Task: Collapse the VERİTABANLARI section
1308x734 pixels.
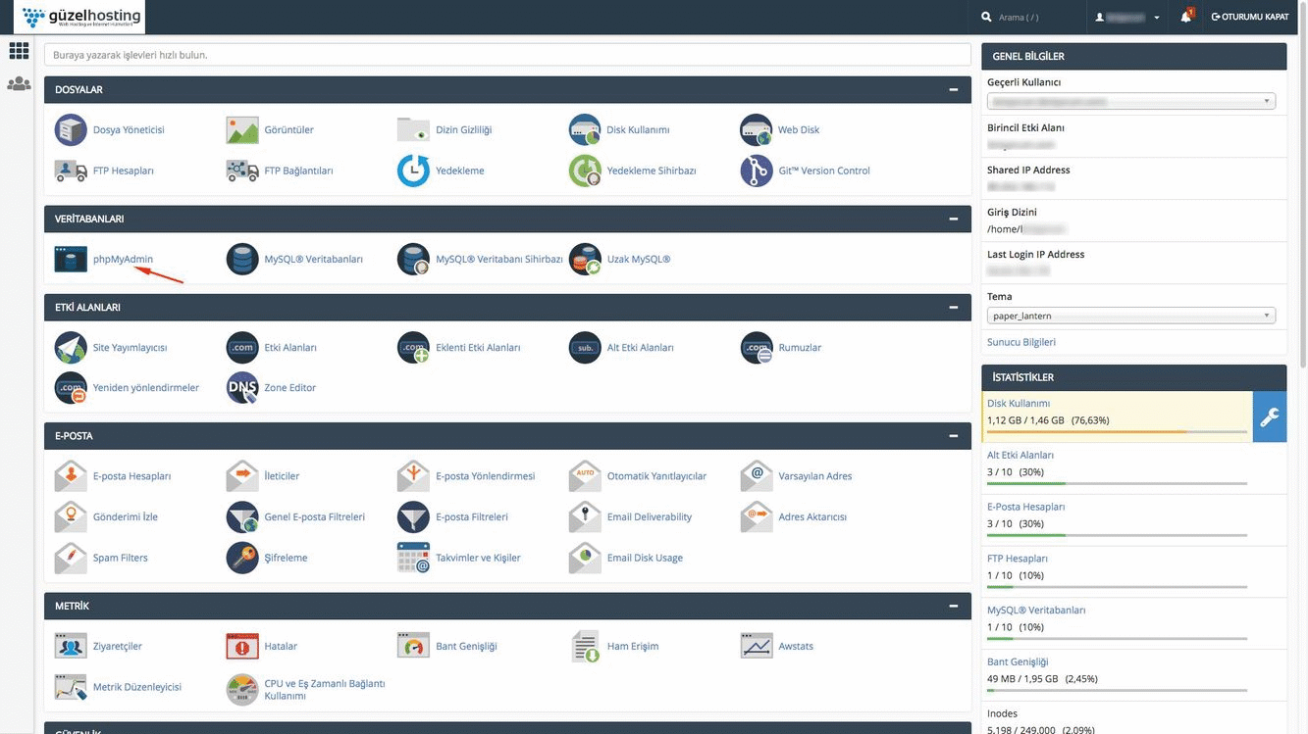Action: tap(953, 219)
